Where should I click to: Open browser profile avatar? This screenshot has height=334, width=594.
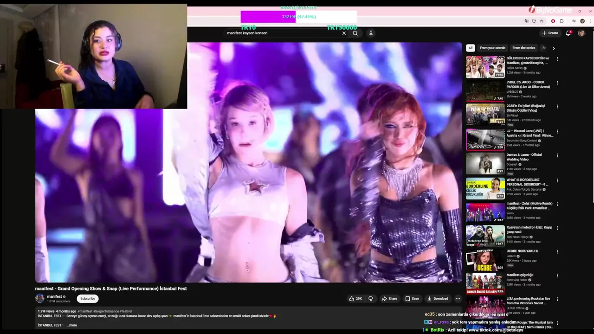click(581, 21)
